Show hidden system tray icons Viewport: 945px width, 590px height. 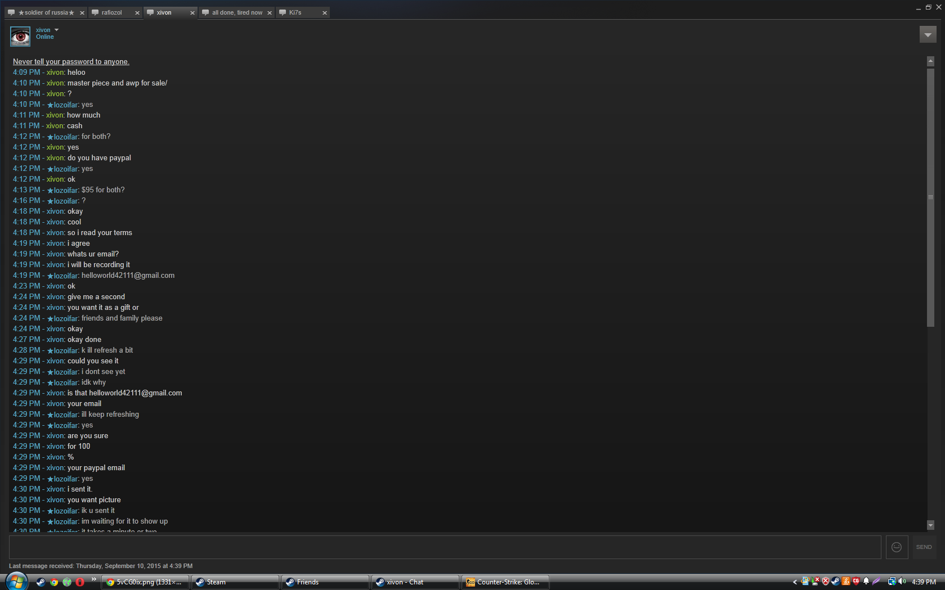(795, 582)
